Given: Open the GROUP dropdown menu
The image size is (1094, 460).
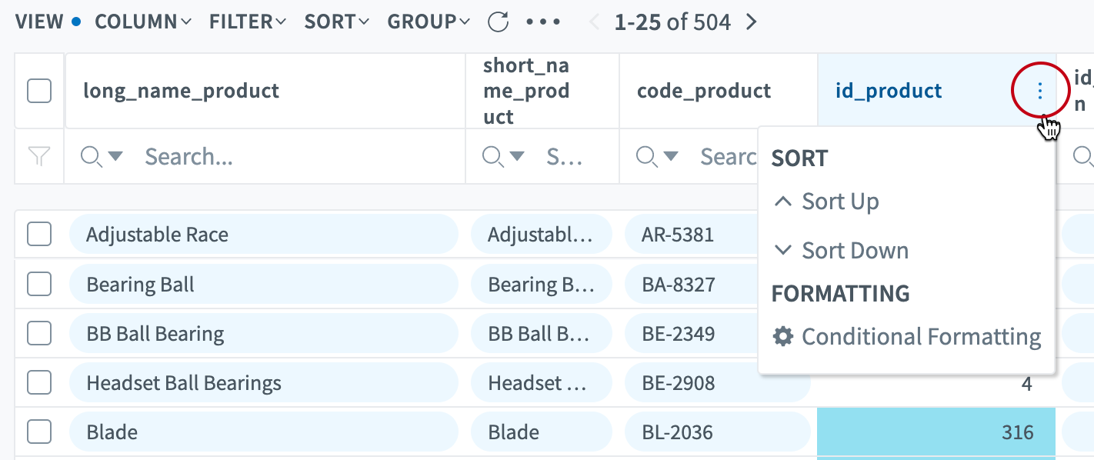Looking at the screenshot, I should pos(429,22).
